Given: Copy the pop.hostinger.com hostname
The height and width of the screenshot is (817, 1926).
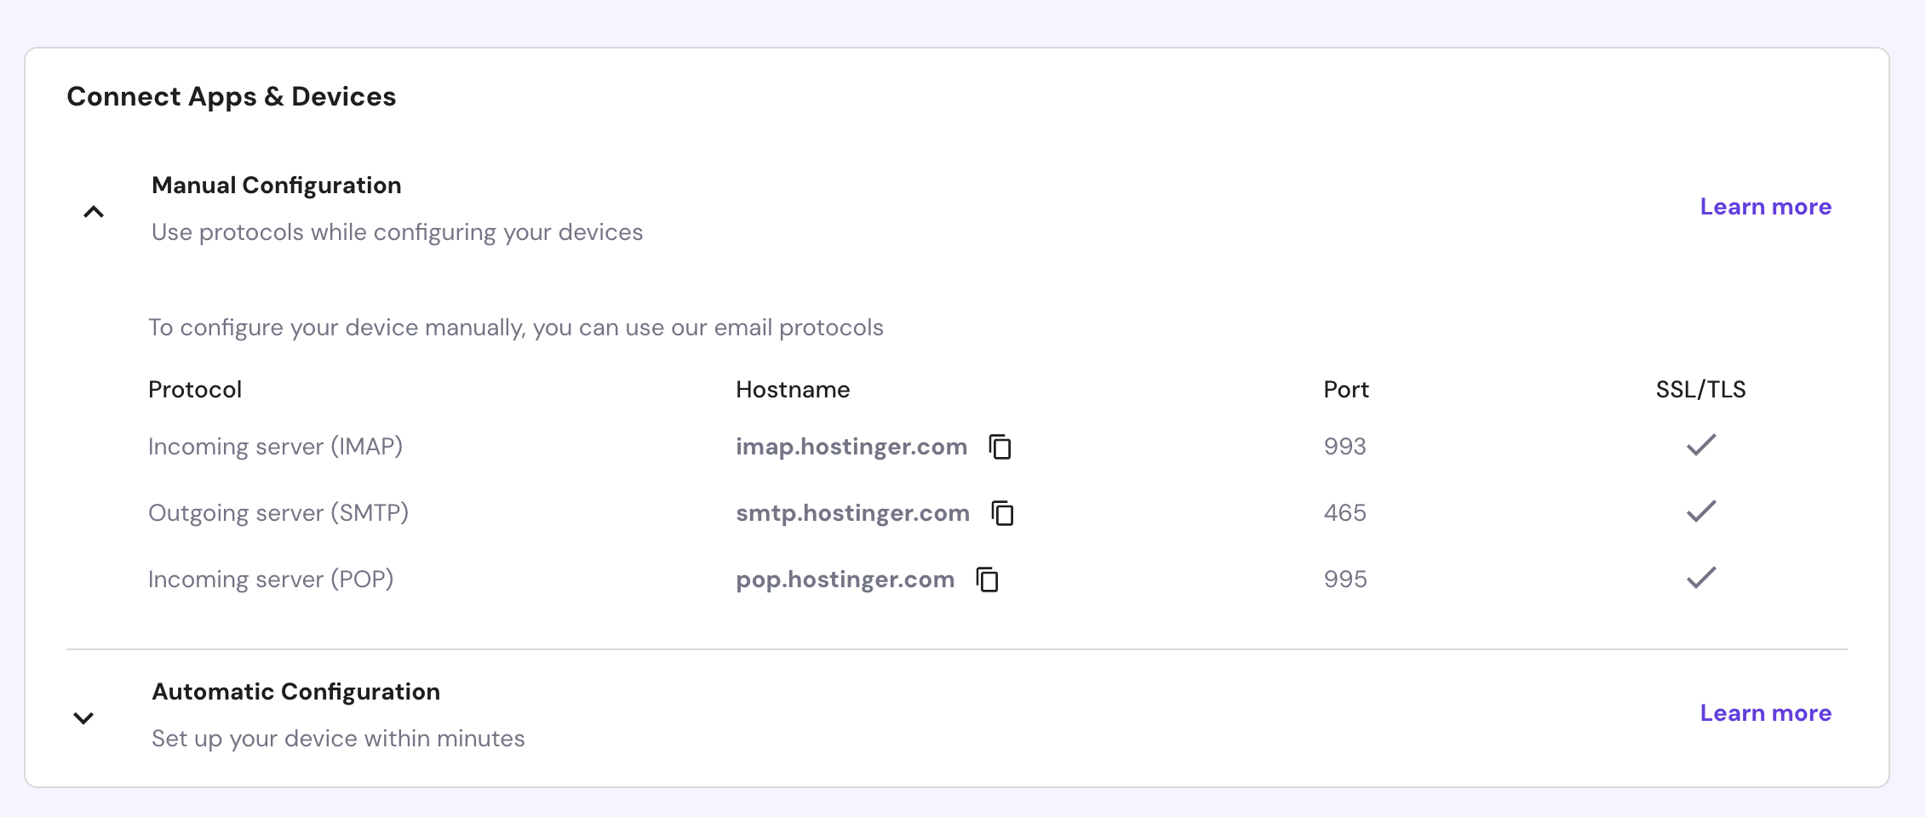Looking at the screenshot, I should (x=988, y=580).
